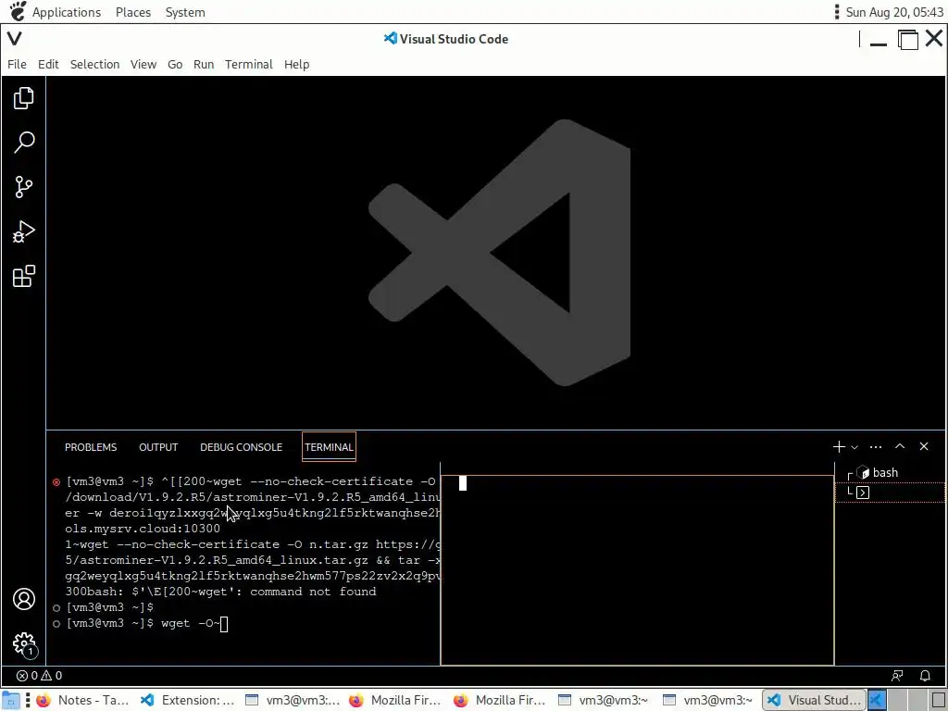Switch to 'vm3@vm3:...' taskbar terminal
This screenshot has width=948, height=711.
pyautogui.click(x=293, y=700)
